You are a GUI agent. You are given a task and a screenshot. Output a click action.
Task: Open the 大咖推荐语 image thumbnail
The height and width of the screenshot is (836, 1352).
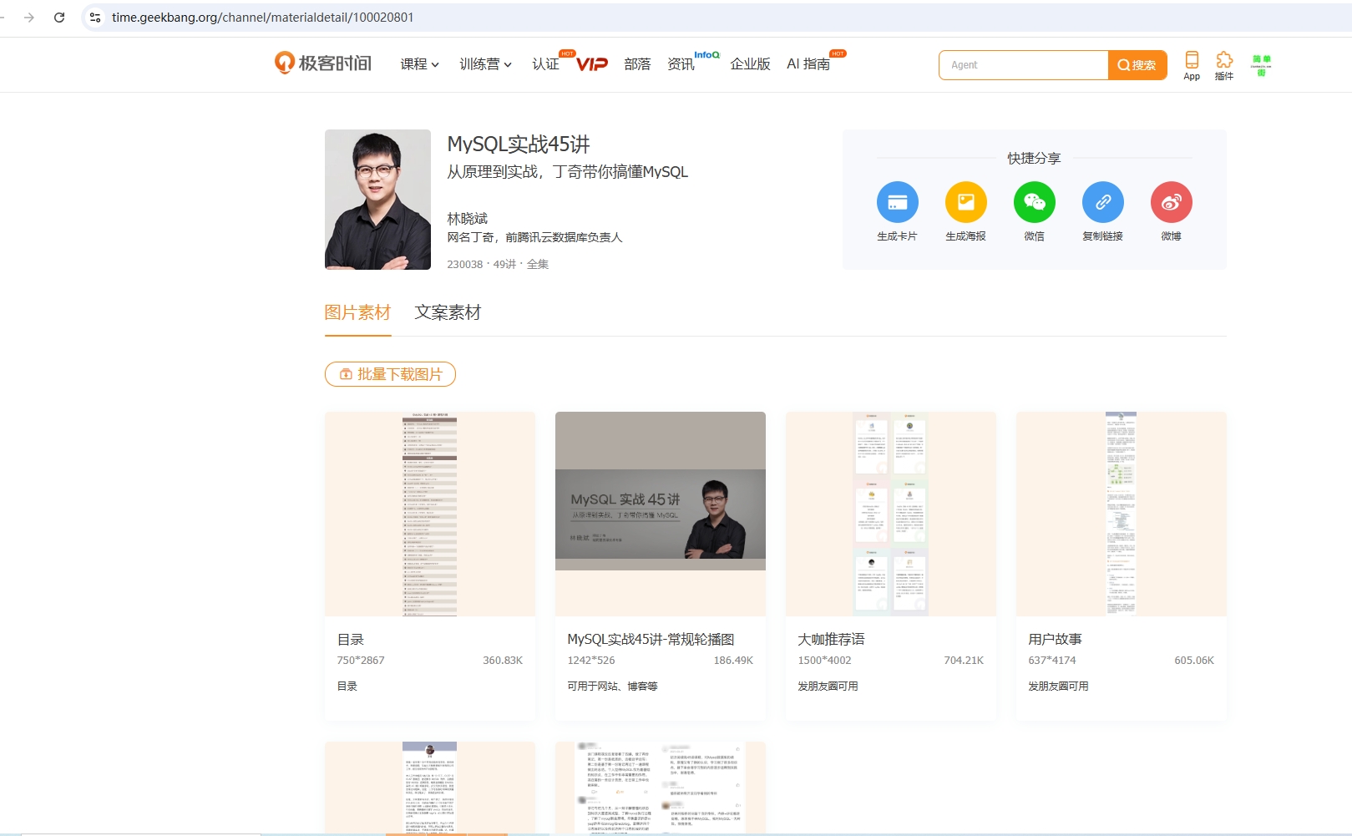tap(891, 514)
